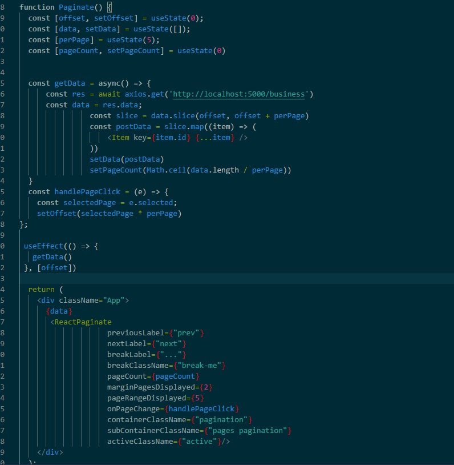This screenshot has width=454, height=465.
Task: Click the breakClassName={"break-me"} prop
Action: click(167, 366)
